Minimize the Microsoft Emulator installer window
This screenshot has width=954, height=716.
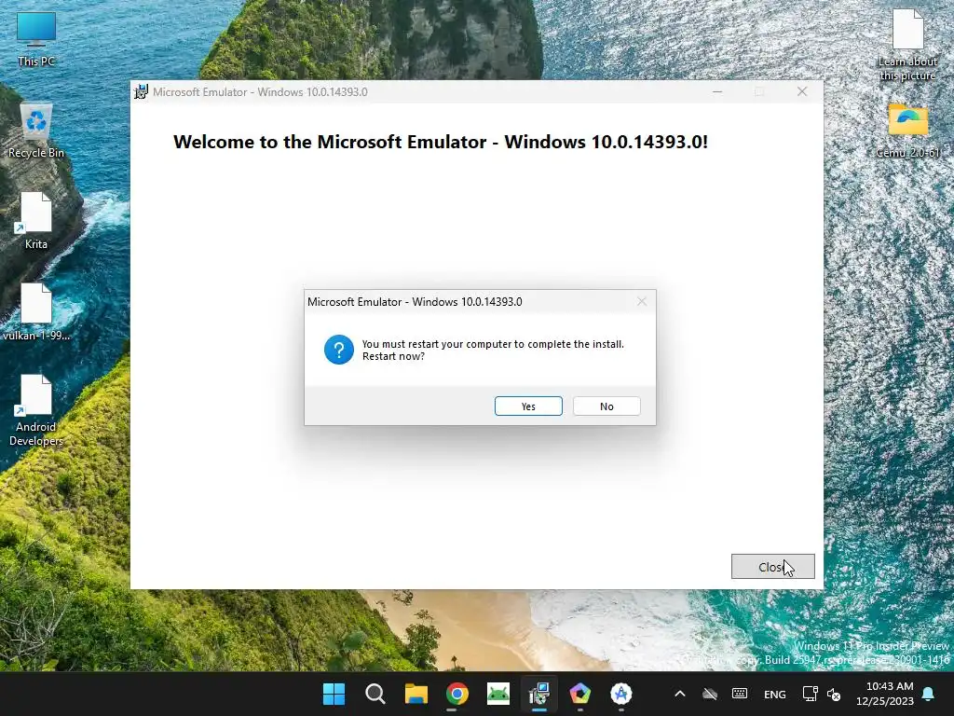click(x=717, y=92)
